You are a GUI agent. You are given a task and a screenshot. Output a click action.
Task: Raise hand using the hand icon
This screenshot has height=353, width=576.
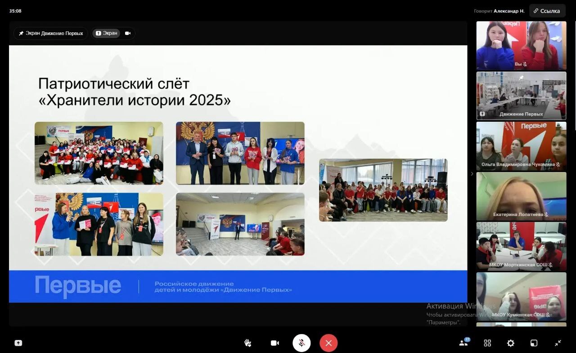pos(247,343)
